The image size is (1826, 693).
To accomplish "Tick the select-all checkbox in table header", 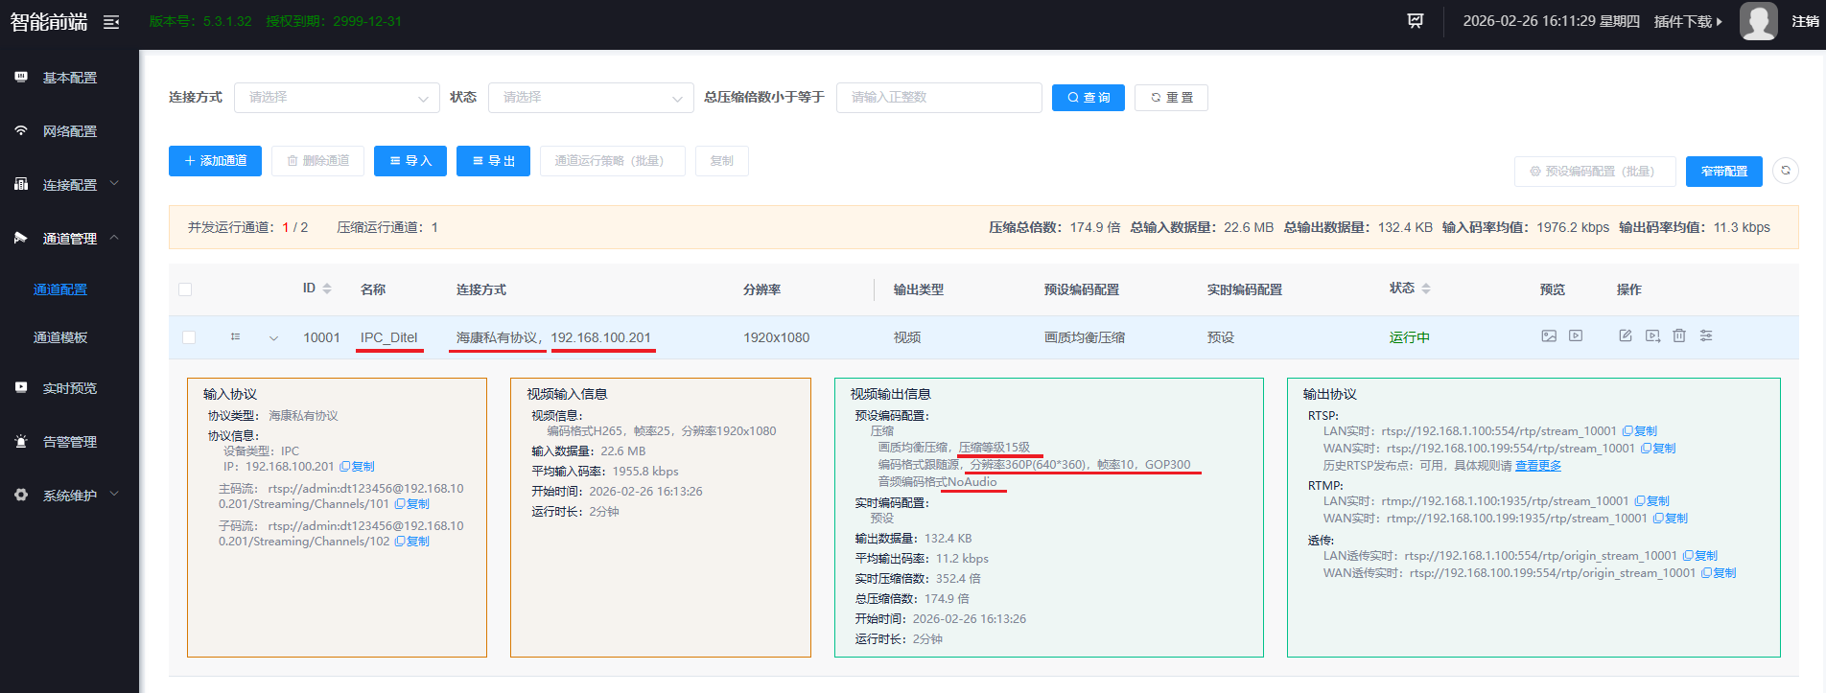I will click(x=185, y=289).
